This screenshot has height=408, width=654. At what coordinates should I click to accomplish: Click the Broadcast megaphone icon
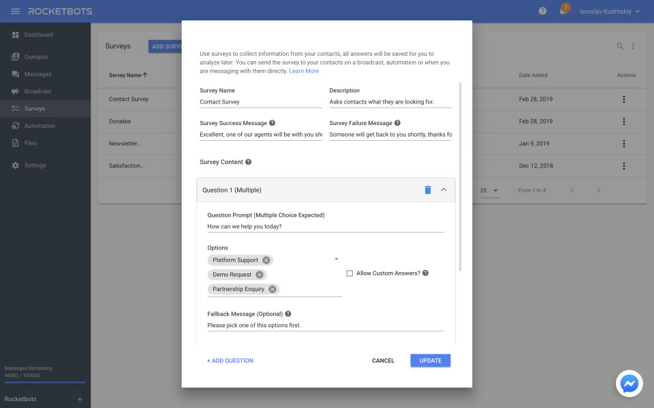pyautogui.click(x=16, y=91)
